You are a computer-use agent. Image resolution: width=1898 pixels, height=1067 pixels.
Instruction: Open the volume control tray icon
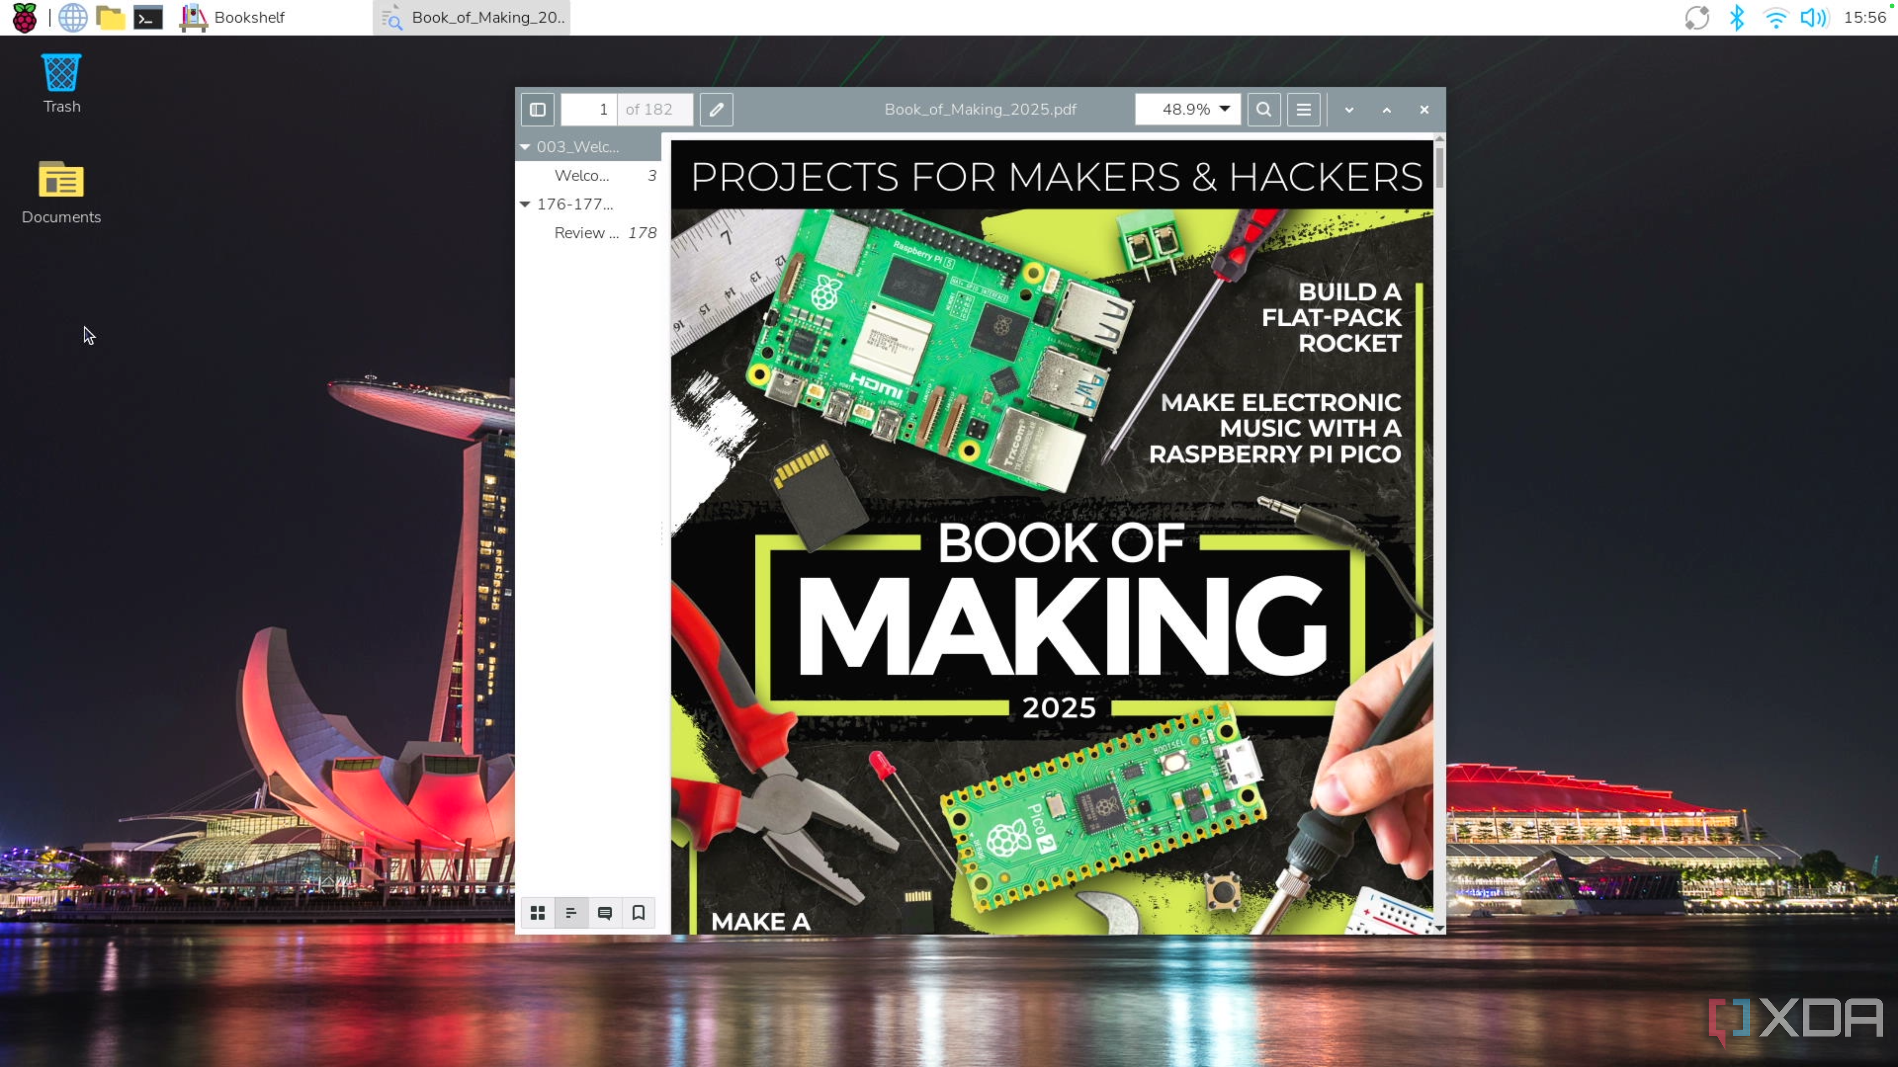tap(1814, 18)
